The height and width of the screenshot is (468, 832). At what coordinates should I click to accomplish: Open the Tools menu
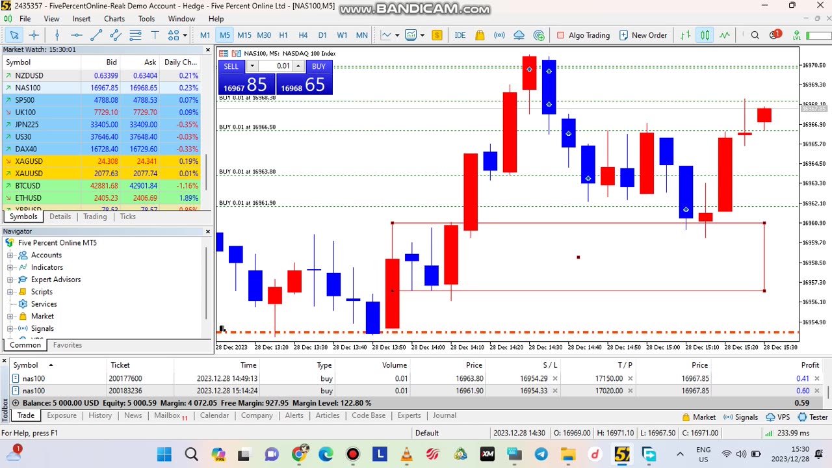[x=146, y=19]
